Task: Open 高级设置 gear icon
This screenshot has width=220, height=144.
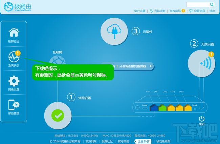Action: (14, 82)
